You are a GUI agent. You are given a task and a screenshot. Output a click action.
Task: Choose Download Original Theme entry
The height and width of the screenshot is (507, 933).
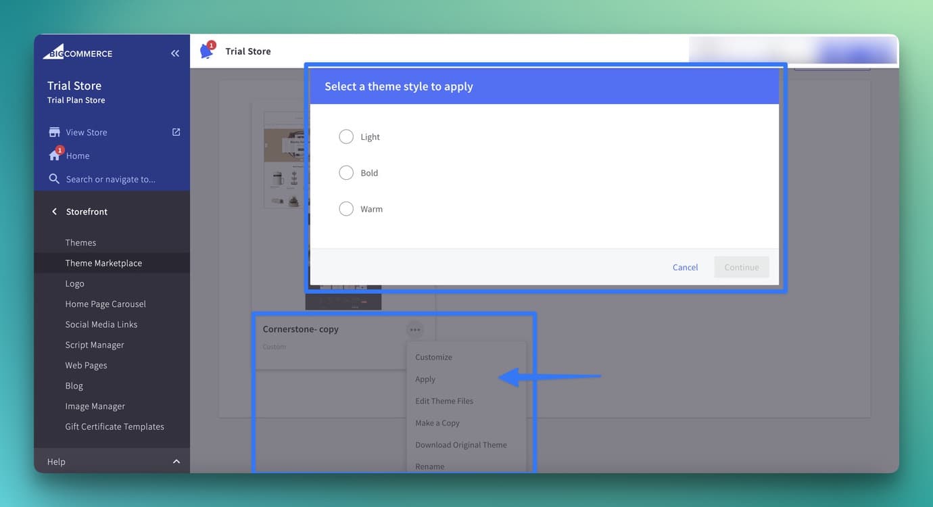coord(461,445)
